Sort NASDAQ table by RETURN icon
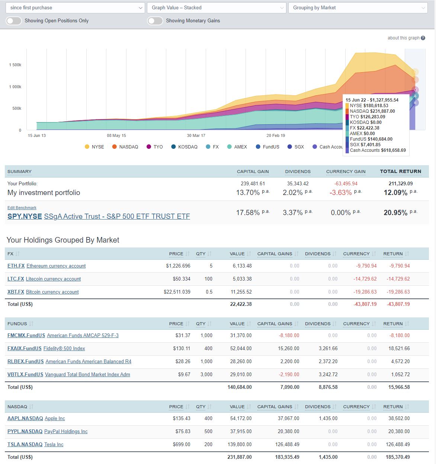This screenshot has height=464, width=436. click(407, 407)
